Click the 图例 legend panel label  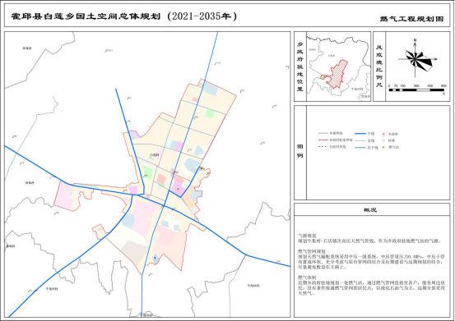click(x=300, y=151)
